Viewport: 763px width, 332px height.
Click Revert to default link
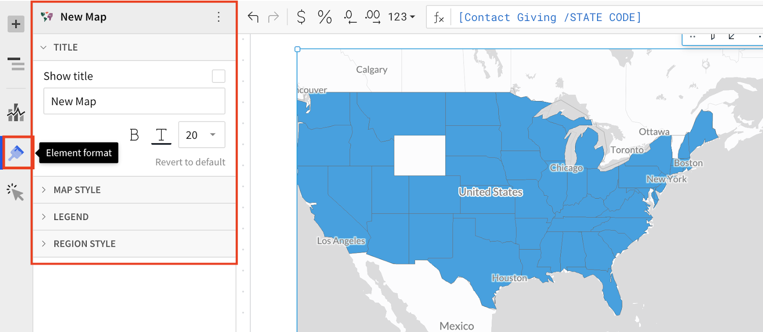point(190,162)
